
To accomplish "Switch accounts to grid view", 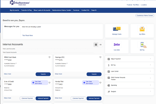I will 96,45.
